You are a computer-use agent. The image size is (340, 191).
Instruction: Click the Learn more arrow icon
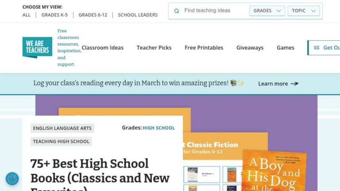tap(294, 84)
